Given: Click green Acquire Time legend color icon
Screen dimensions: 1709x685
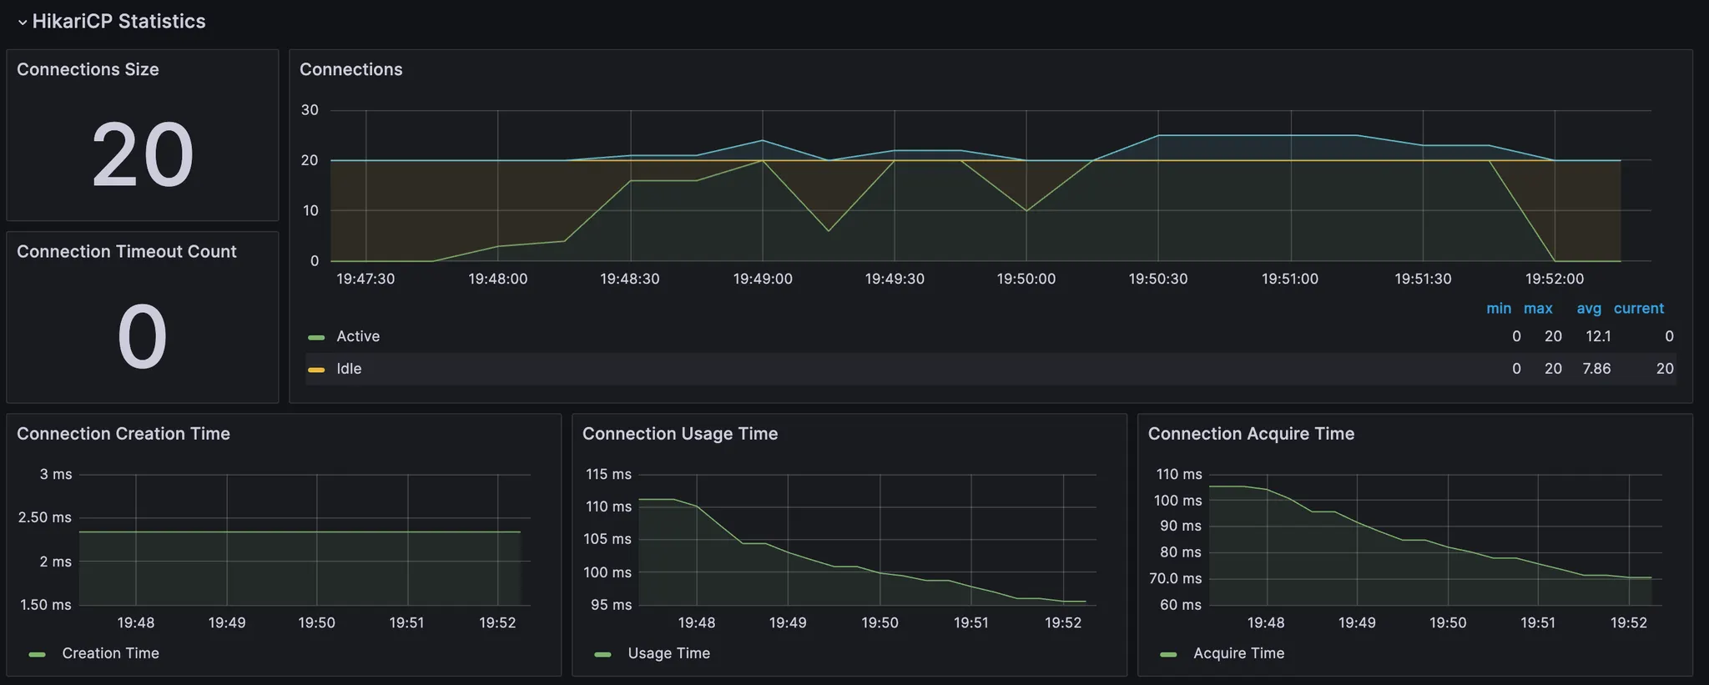Looking at the screenshot, I should click(1168, 654).
